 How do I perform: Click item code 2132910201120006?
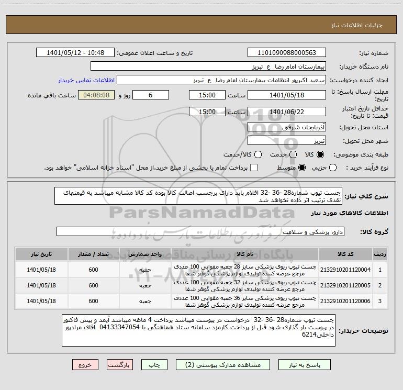click(x=345, y=301)
